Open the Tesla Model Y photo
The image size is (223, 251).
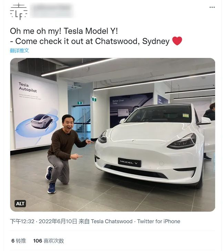click(x=112, y=134)
